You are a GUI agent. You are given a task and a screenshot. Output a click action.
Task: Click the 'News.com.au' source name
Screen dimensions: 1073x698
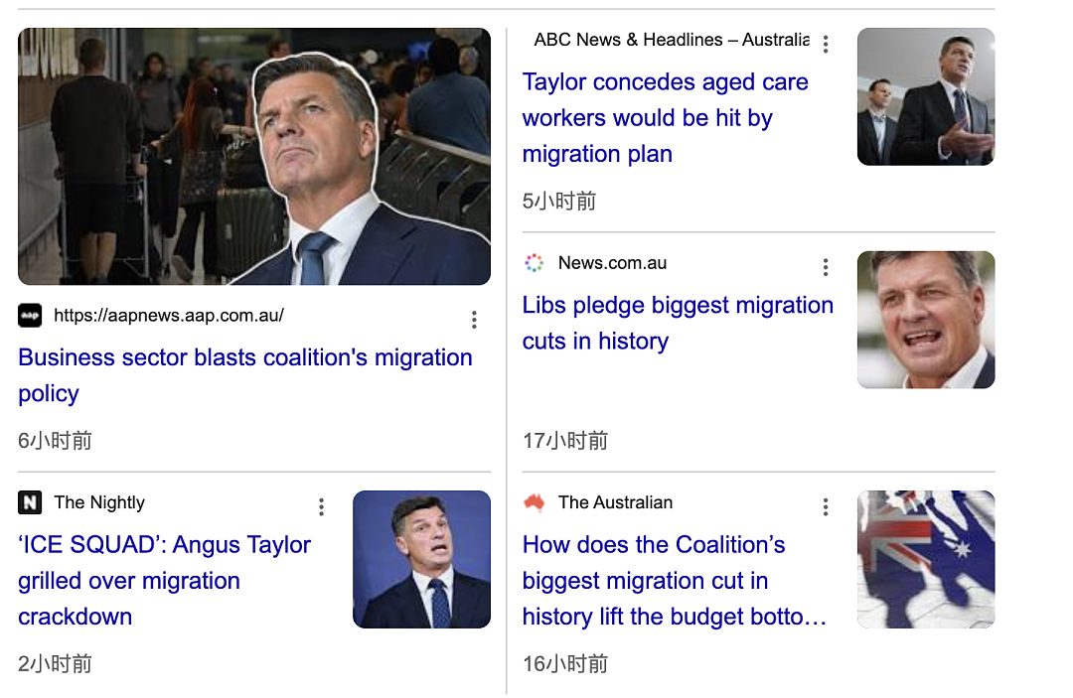coord(612,263)
